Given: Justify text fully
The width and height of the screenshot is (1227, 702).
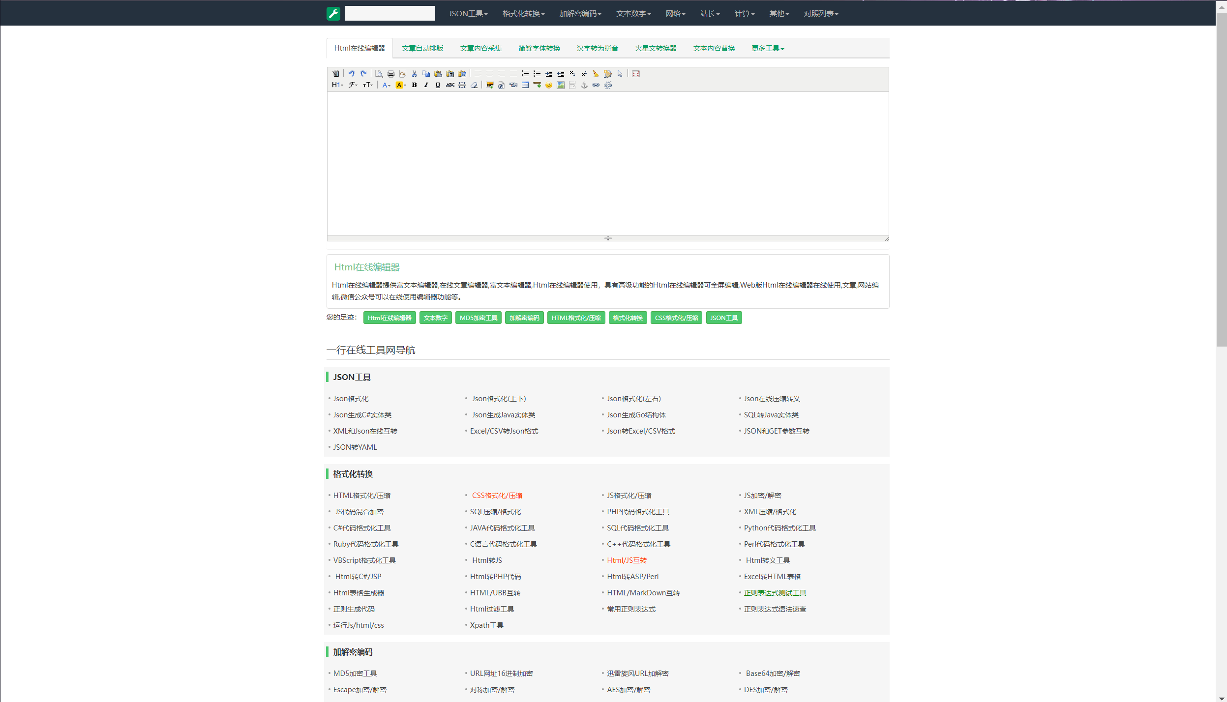Looking at the screenshot, I should (x=513, y=74).
